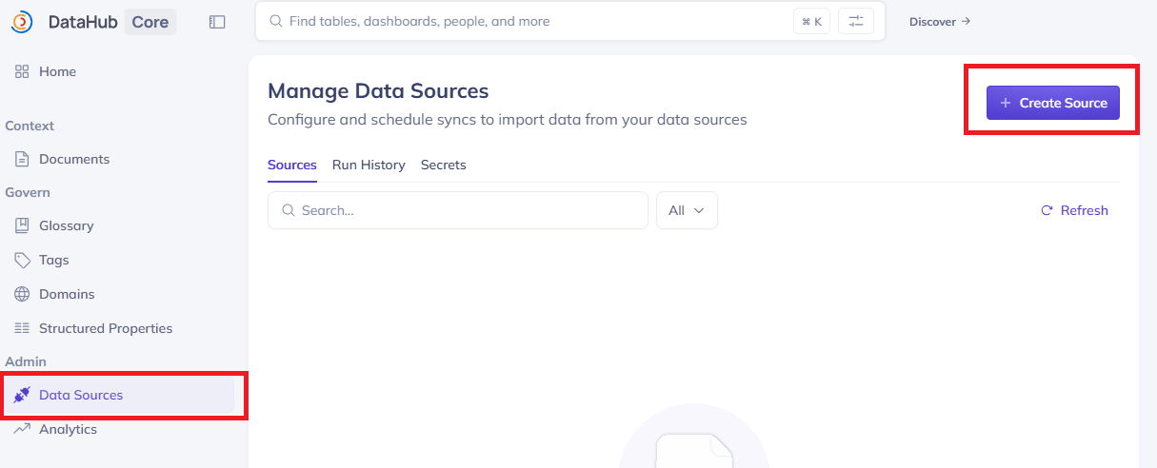Click the Domains globe icon
Screen dimensions: 1157x468
click(x=22, y=294)
